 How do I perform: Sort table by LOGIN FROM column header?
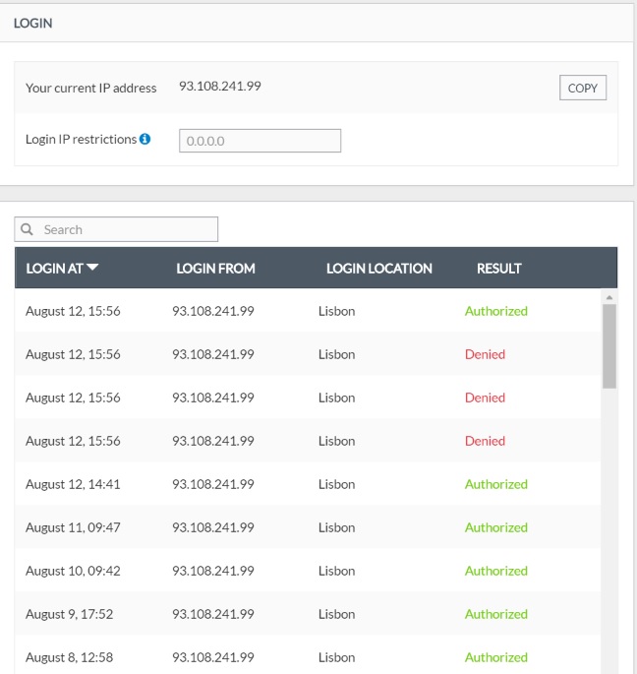[215, 268]
